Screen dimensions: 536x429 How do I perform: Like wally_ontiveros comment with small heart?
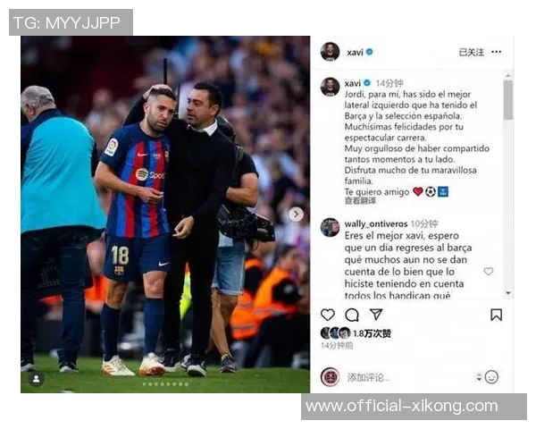pyautogui.click(x=489, y=272)
